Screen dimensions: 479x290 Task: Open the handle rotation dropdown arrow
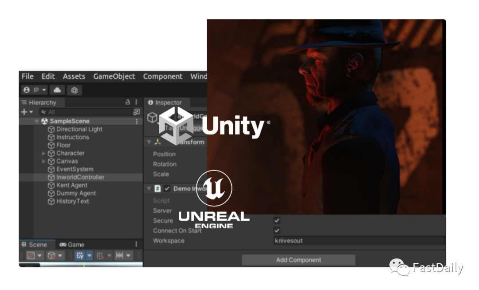coord(60,255)
